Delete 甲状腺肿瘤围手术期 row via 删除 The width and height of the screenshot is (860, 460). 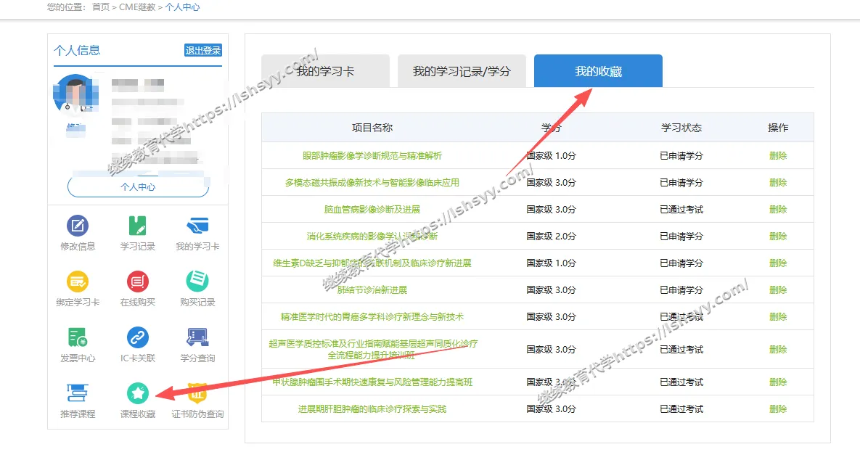tap(778, 382)
